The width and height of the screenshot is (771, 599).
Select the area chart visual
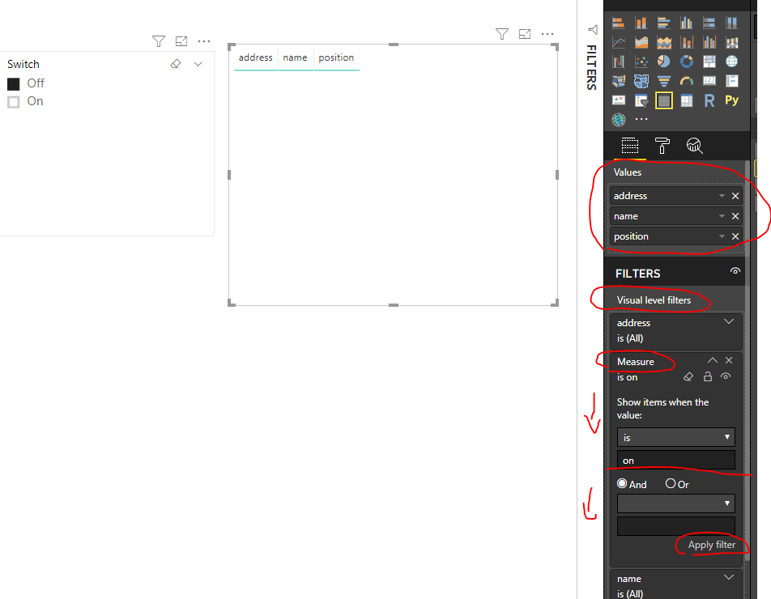pyautogui.click(x=641, y=42)
